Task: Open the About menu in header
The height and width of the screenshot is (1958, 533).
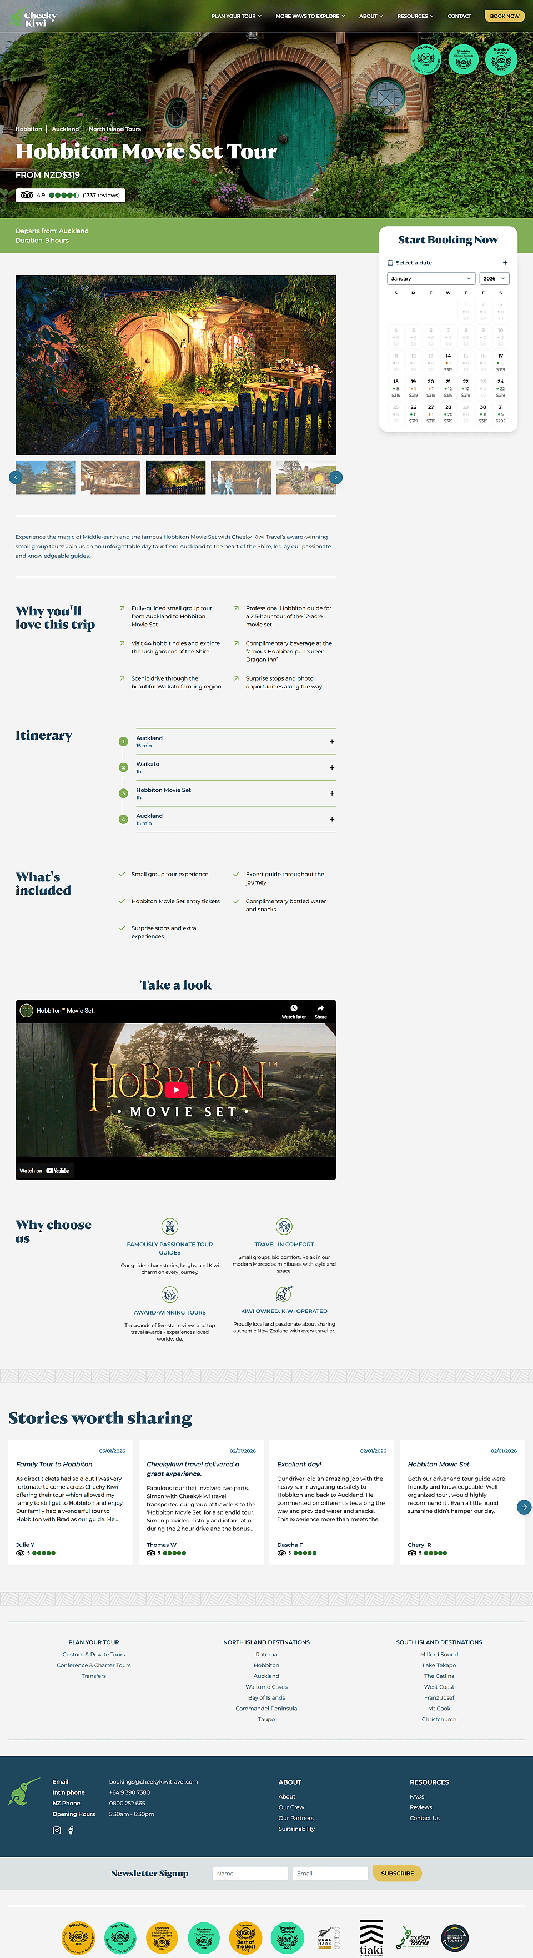Action: click(370, 16)
